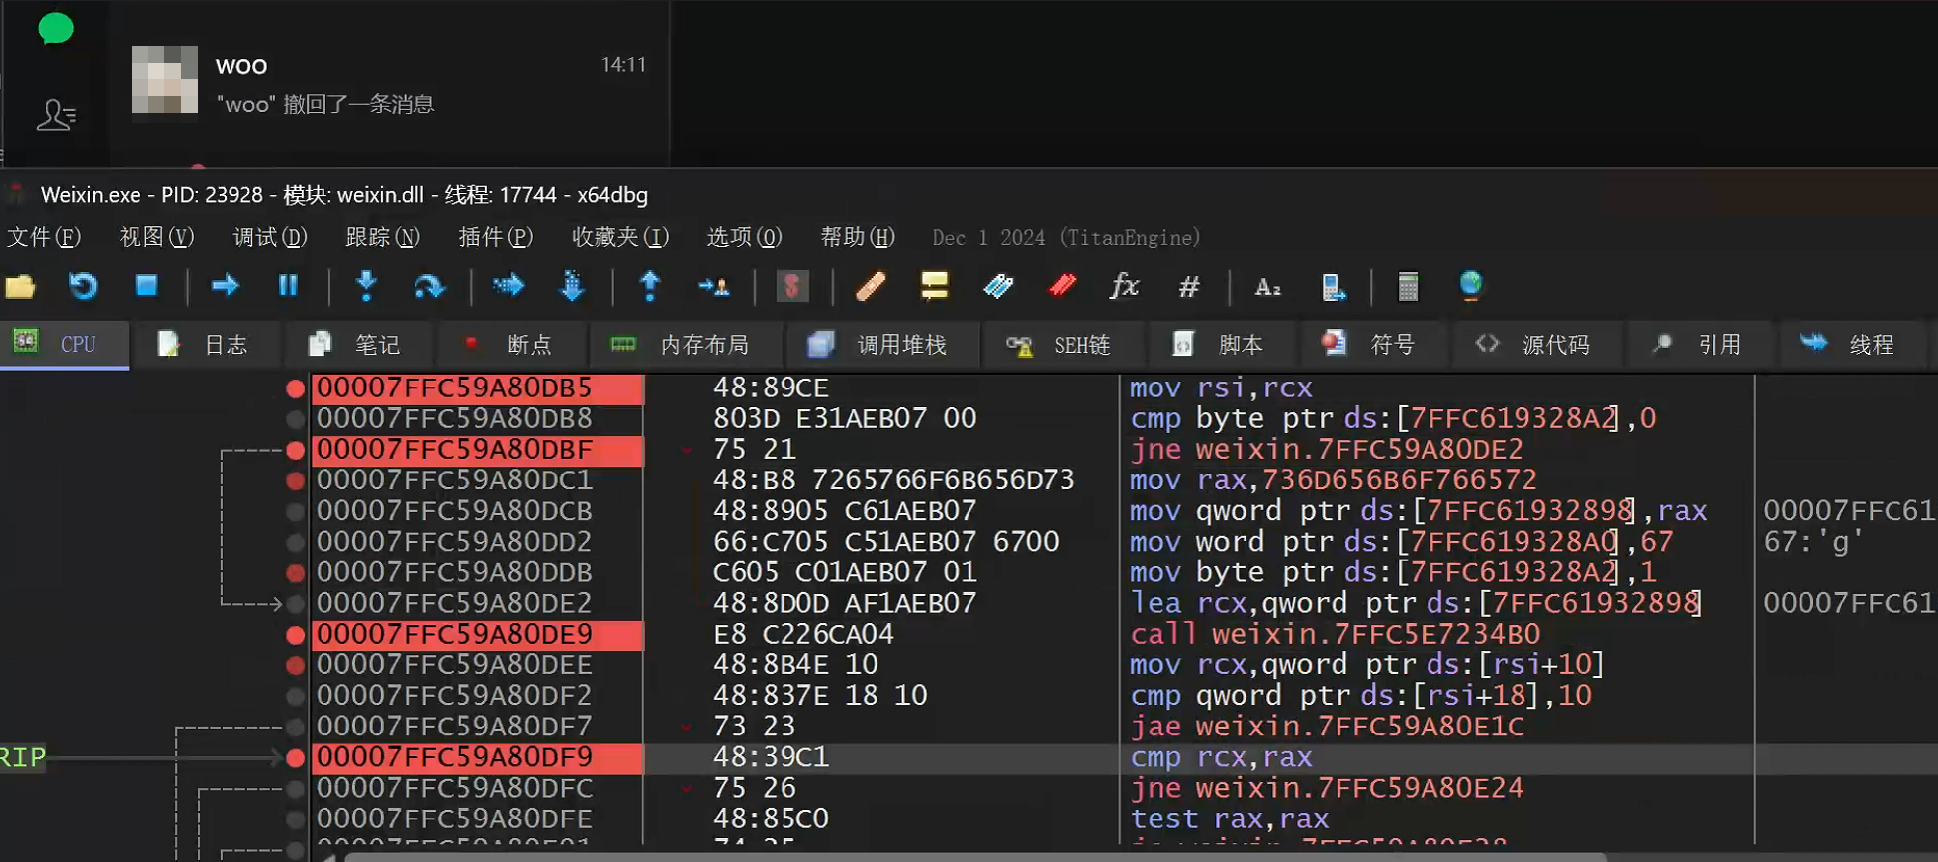Run to user code icon
This screenshot has height=862, width=1938.
point(713,287)
